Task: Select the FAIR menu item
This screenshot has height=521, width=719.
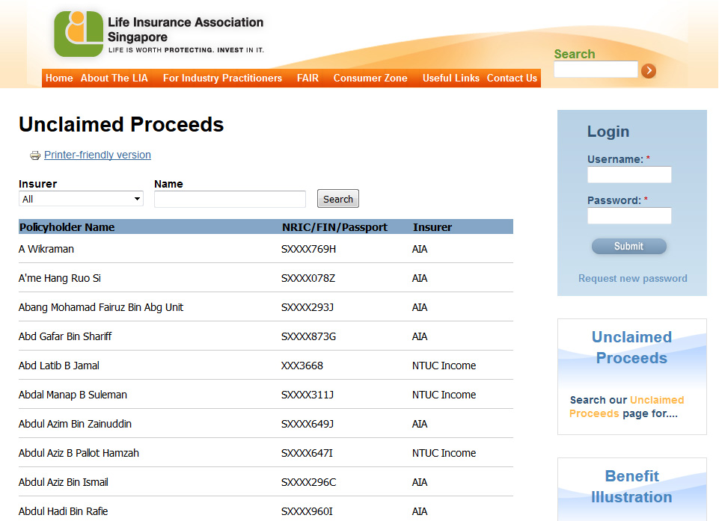Action: 308,78
